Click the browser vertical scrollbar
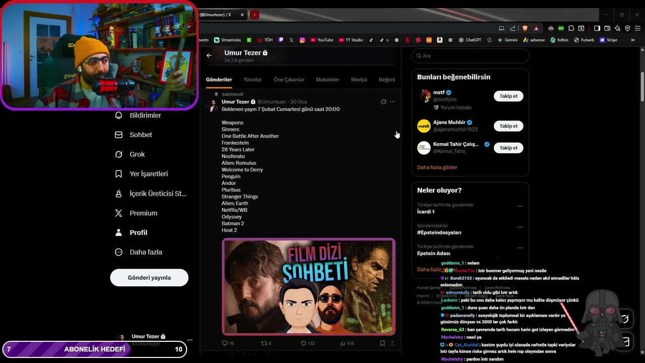This screenshot has height=363, width=645. 642,87
